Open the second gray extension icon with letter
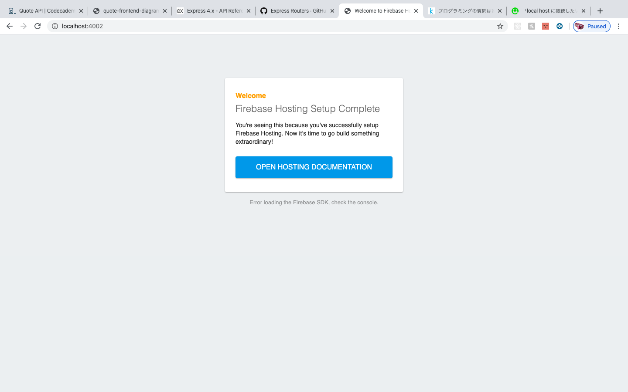 [x=532, y=26]
